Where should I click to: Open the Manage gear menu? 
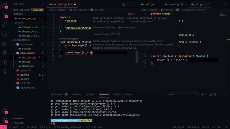point(5,120)
